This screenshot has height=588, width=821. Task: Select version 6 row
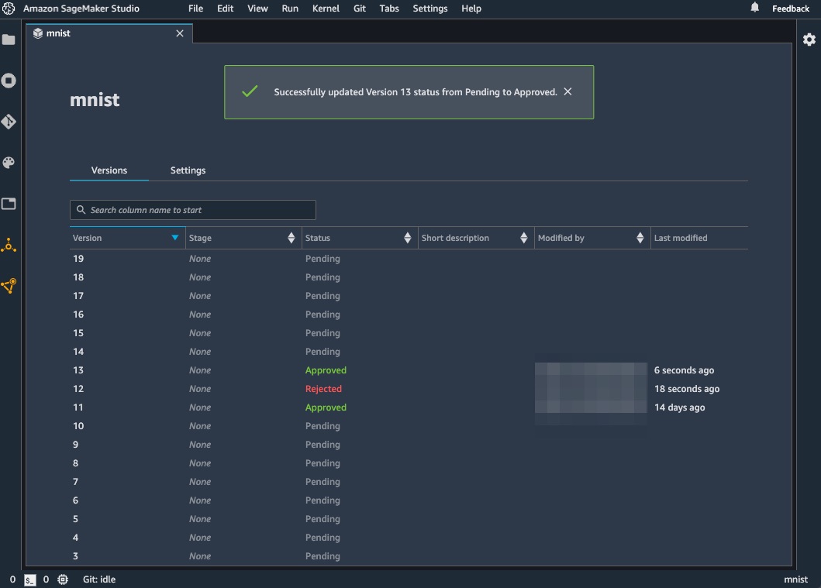(409, 500)
